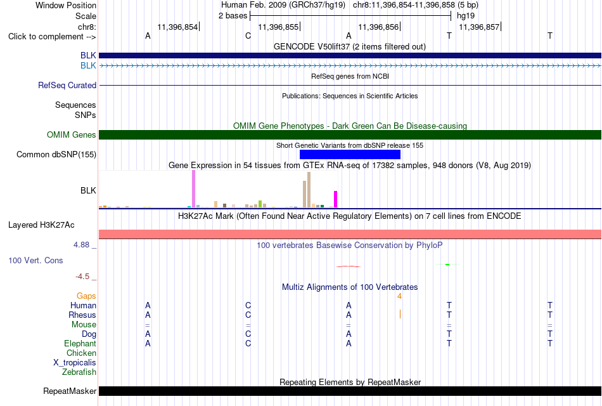Select the Elephant species label
The width and height of the screenshot is (602, 406).
[80, 343]
